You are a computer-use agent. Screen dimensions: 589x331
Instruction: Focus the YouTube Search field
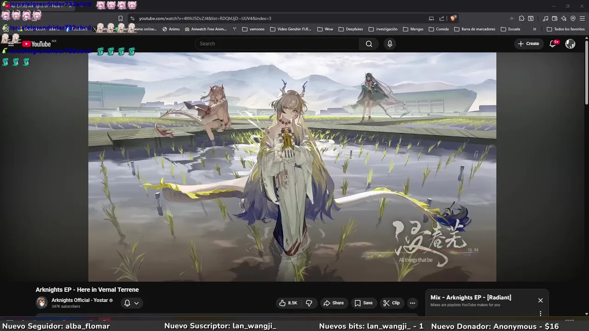pyautogui.click(x=277, y=44)
